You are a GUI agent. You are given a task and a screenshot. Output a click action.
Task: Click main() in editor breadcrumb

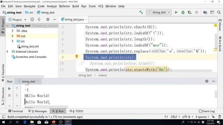pyautogui.click(x=103, y=75)
